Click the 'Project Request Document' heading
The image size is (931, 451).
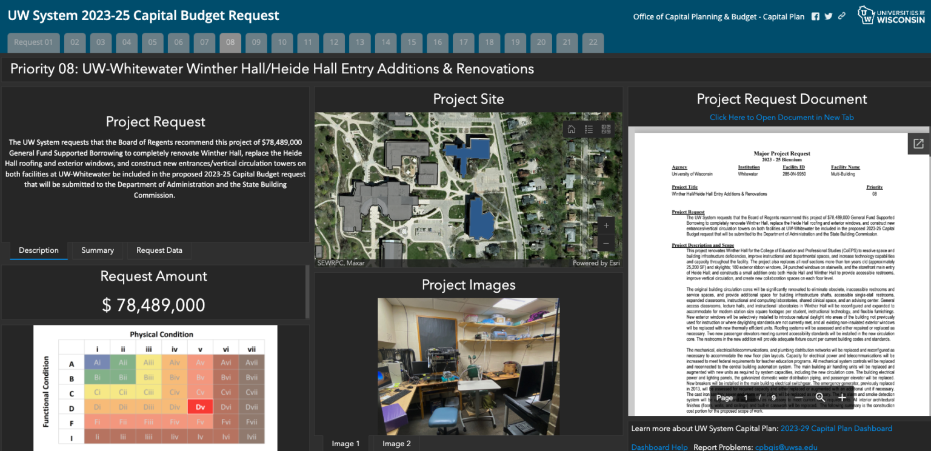(782, 99)
